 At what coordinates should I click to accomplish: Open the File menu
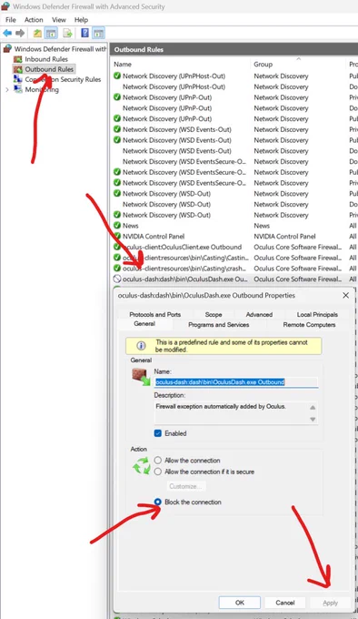point(11,20)
